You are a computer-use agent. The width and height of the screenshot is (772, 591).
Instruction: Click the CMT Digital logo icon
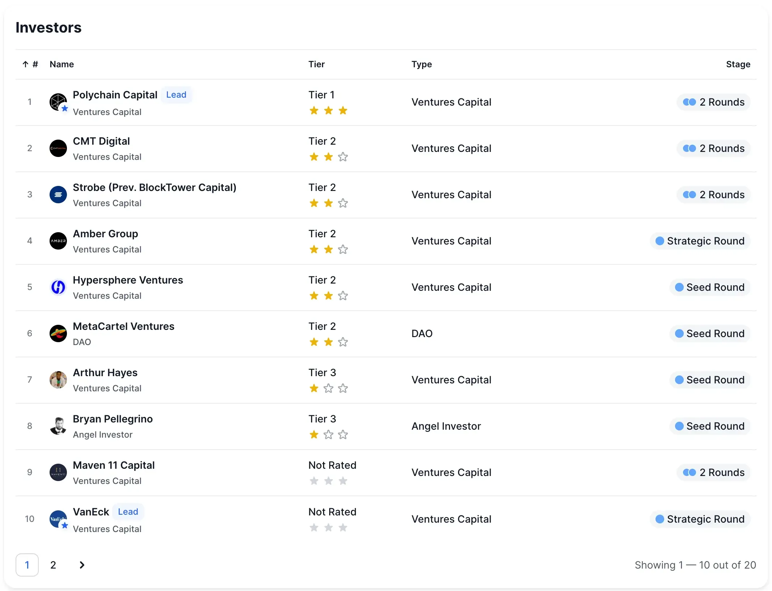(58, 148)
